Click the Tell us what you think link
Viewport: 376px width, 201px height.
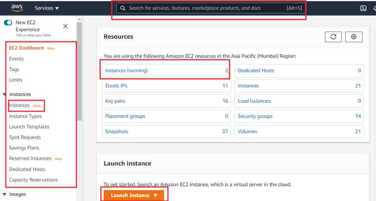pyautogui.click(x=33, y=35)
